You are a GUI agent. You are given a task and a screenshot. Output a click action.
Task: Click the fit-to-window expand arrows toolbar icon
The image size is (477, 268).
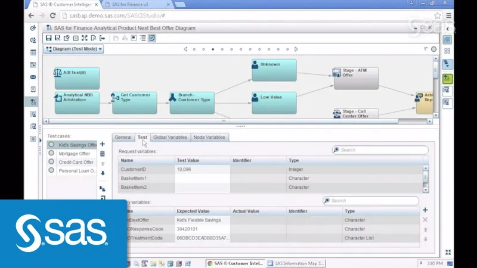point(85,38)
